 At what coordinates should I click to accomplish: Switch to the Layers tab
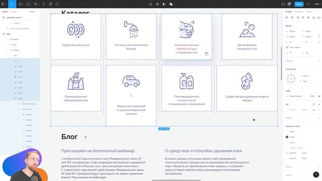click(5, 12)
